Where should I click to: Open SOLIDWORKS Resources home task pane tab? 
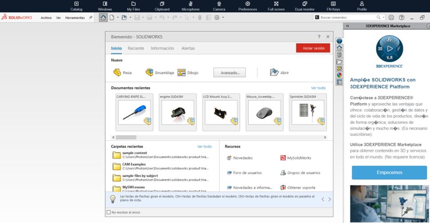339,48
